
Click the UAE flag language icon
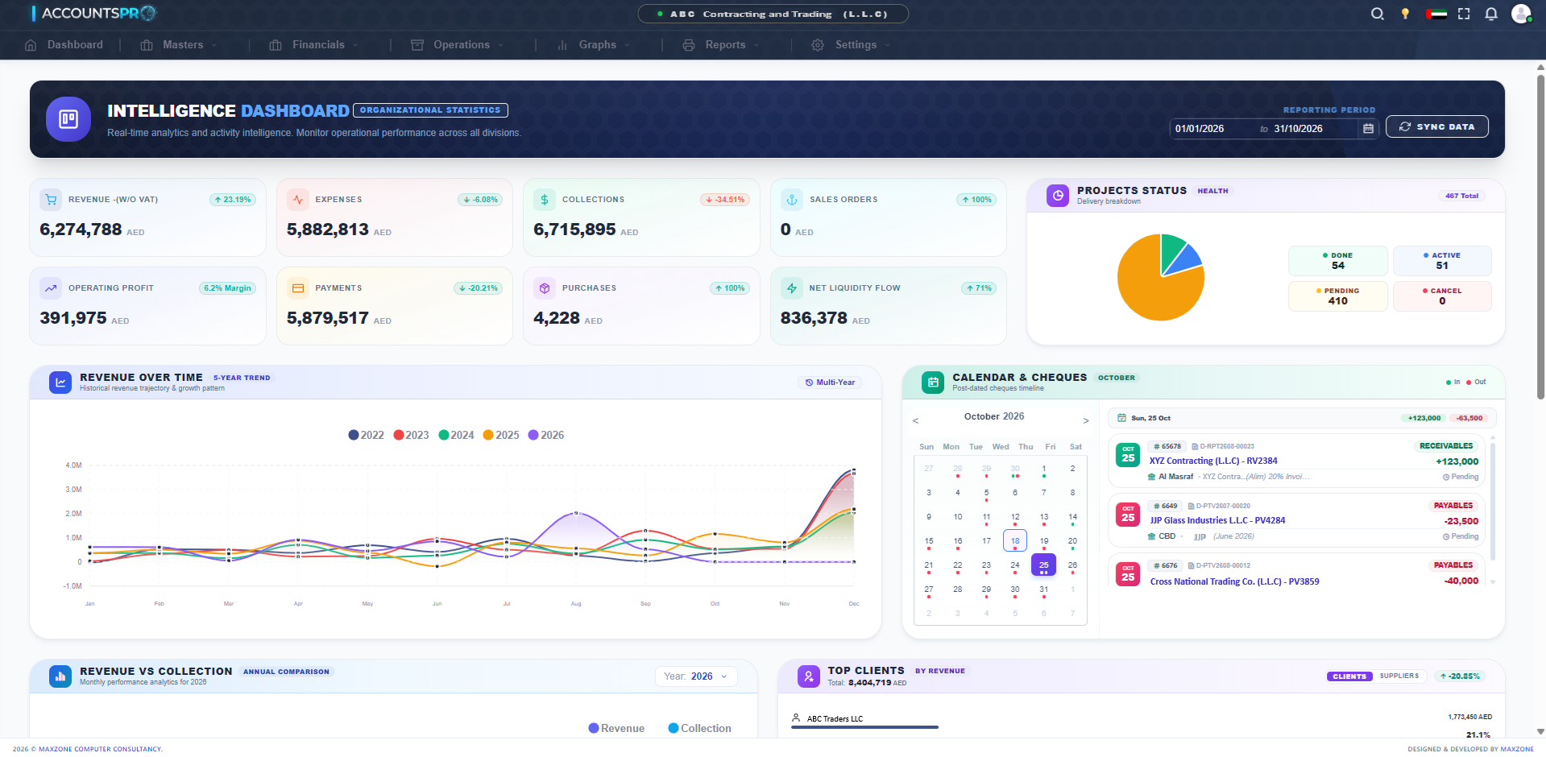click(x=1436, y=14)
